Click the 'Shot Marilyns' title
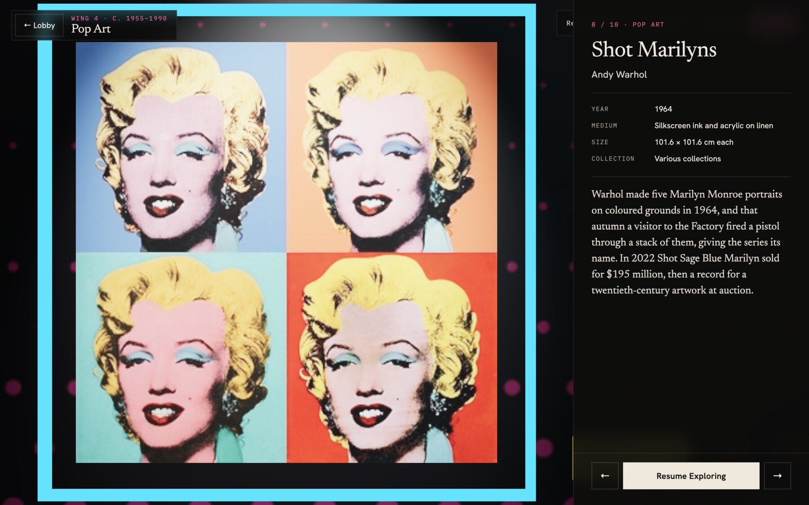This screenshot has width=809, height=505. tap(654, 49)
